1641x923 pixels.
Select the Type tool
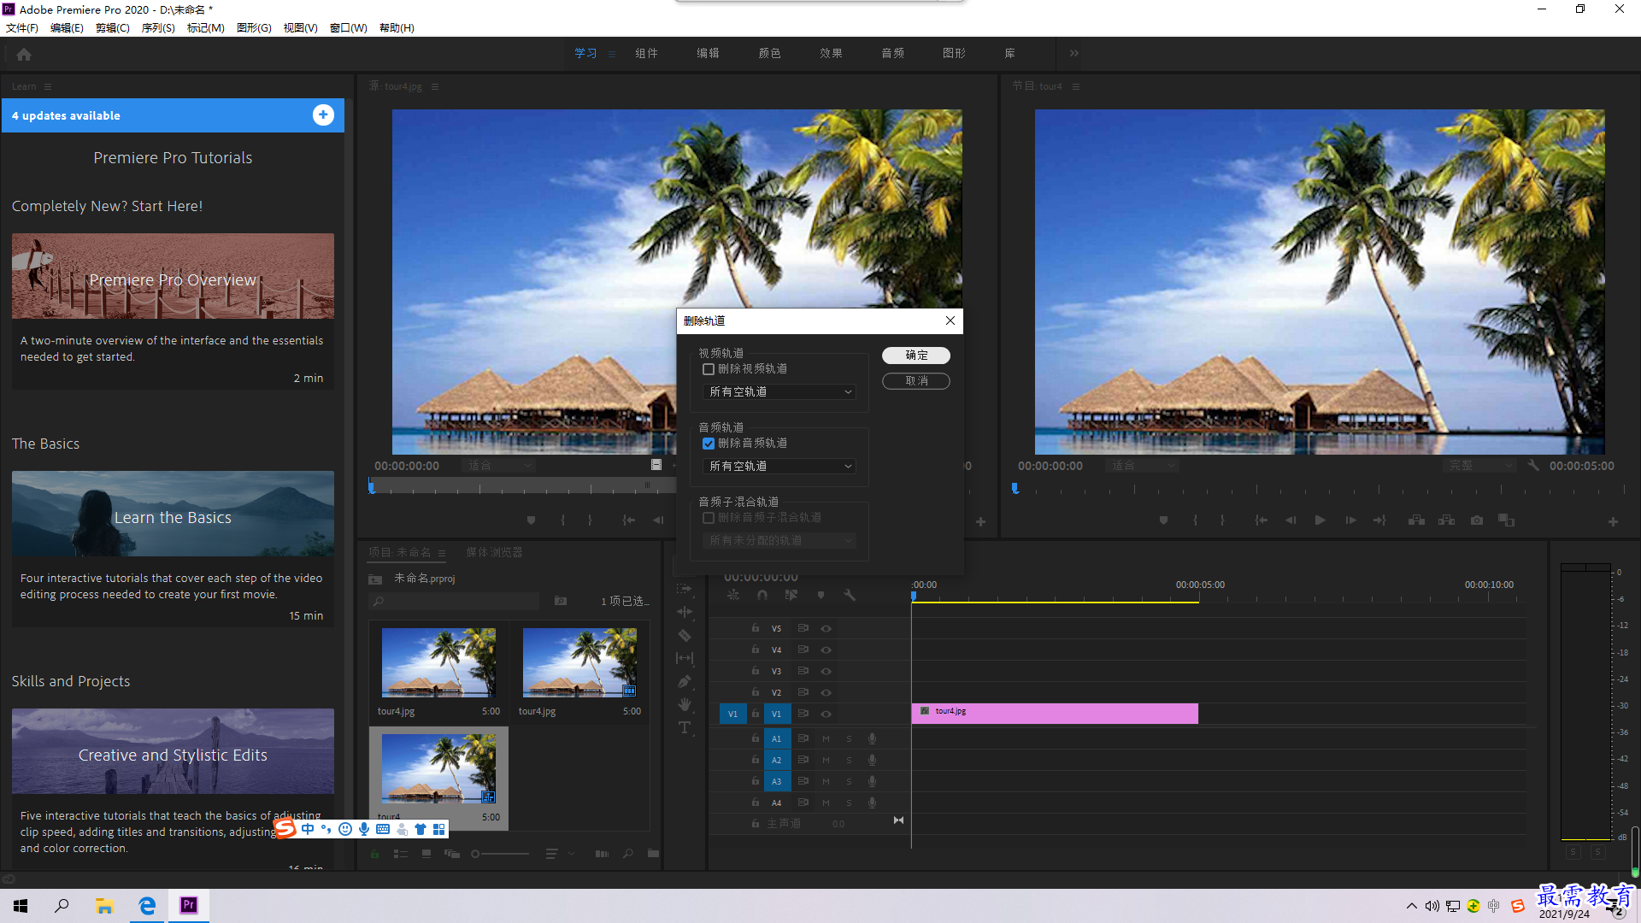(x=685, y=727)
